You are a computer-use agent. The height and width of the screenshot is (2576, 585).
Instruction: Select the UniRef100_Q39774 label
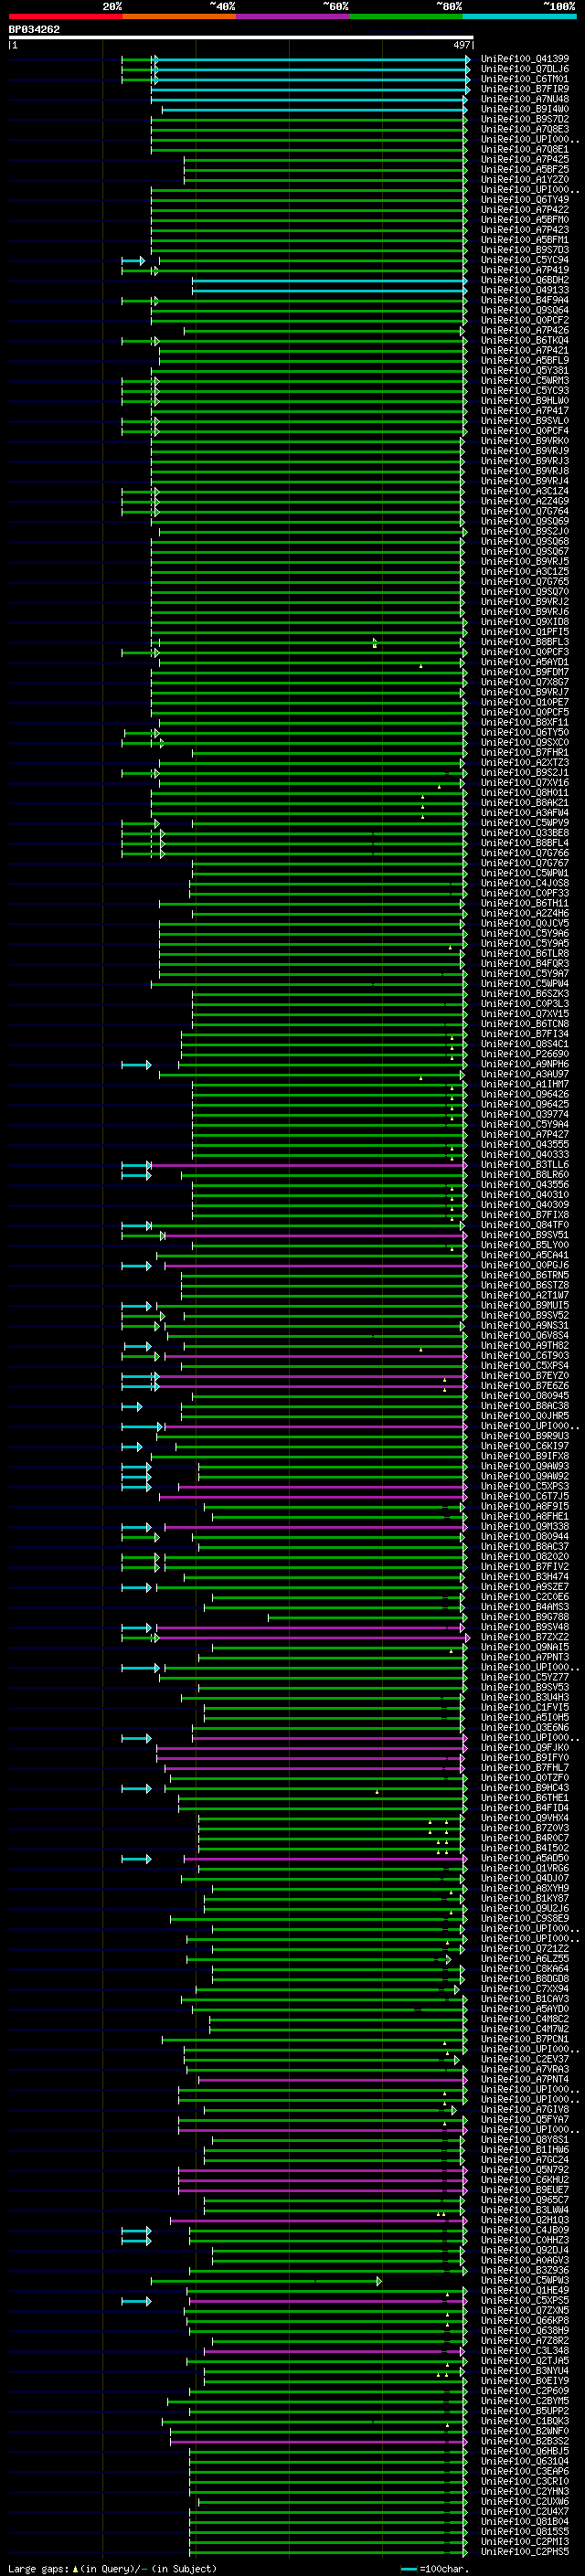[x=525, y=1114]
